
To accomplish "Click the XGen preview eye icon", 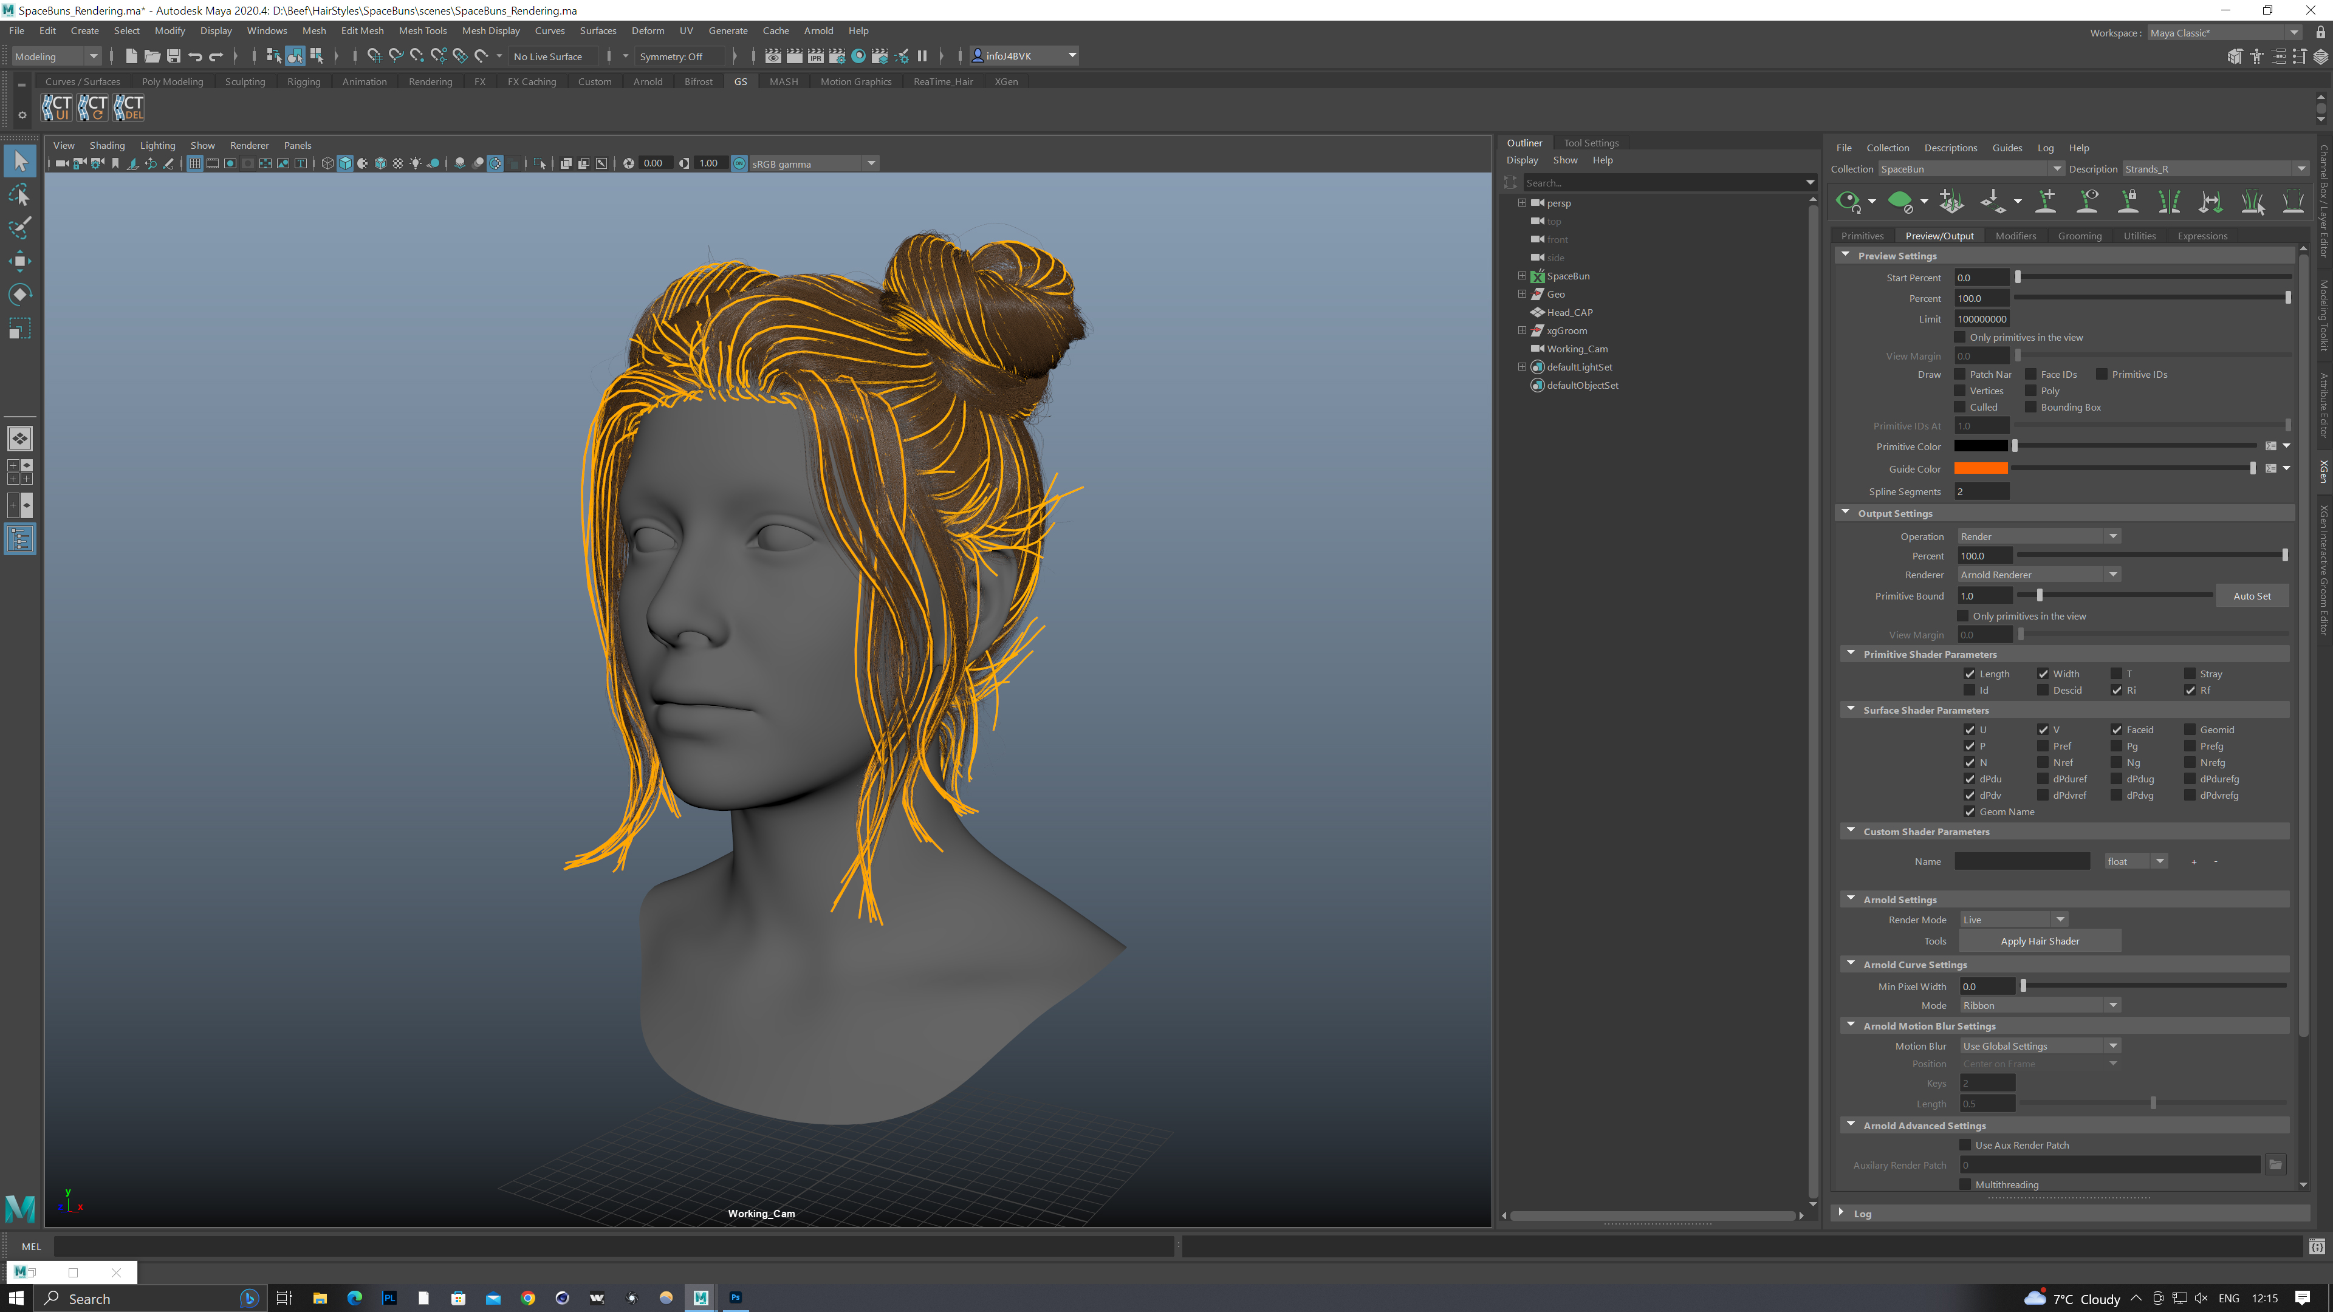I will pos(1847,201).
